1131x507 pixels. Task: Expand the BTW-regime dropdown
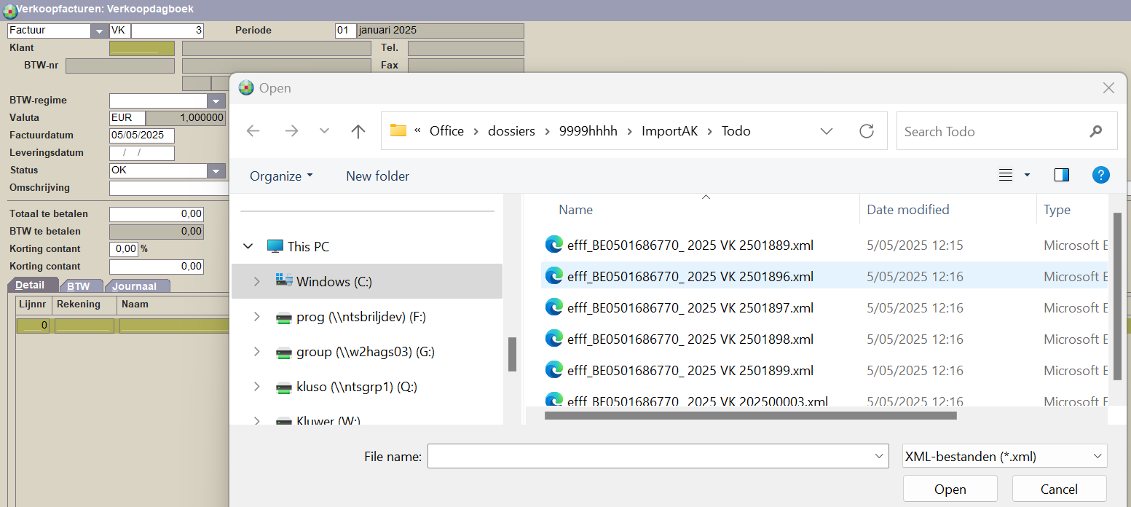click(216, 101)
